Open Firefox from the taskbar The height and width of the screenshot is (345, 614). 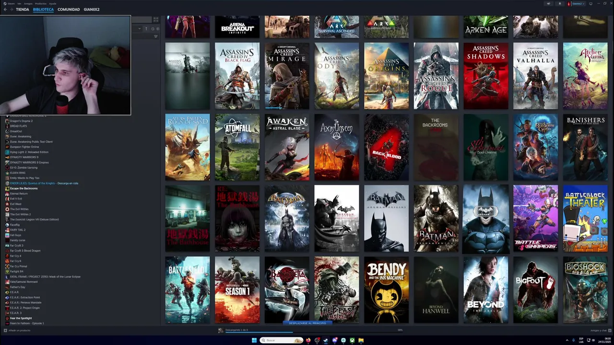[x=308, y=340]
